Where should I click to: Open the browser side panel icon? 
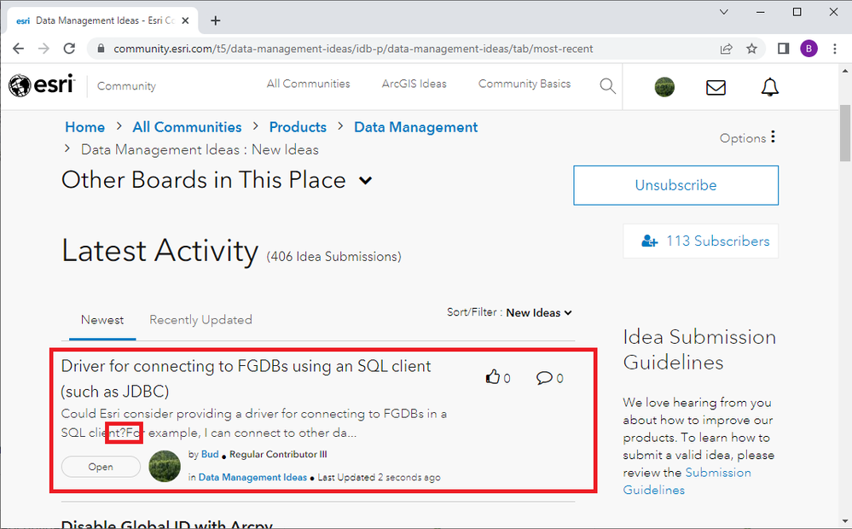[x=783, y=49]
